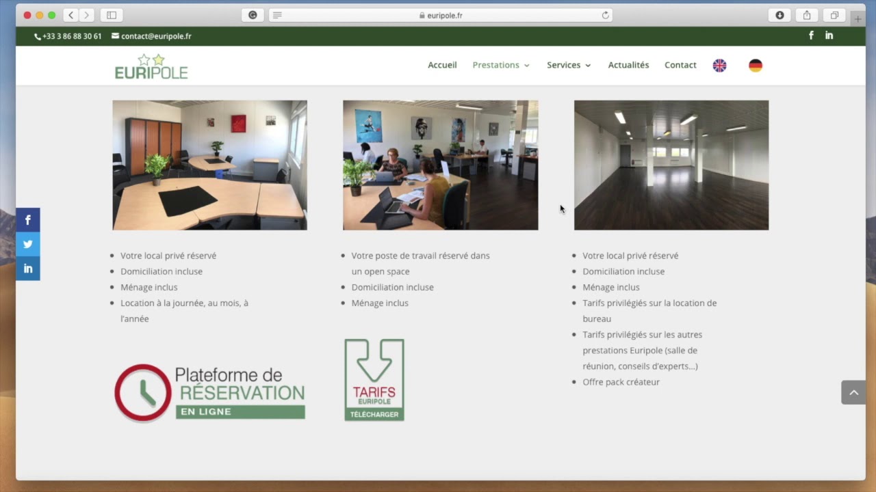Switch the site to German with the German flag

tap(756, 66)
